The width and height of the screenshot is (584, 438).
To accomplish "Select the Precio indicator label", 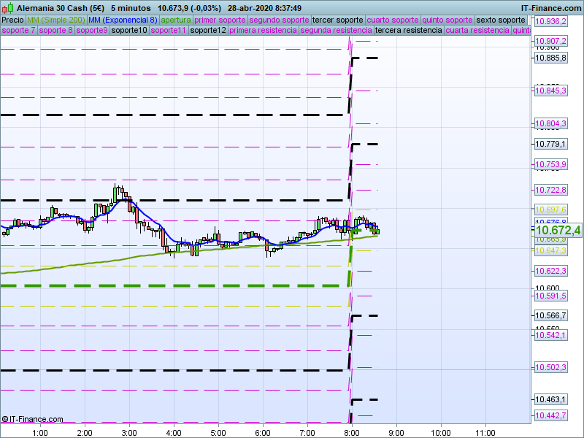I will [12, 20].
